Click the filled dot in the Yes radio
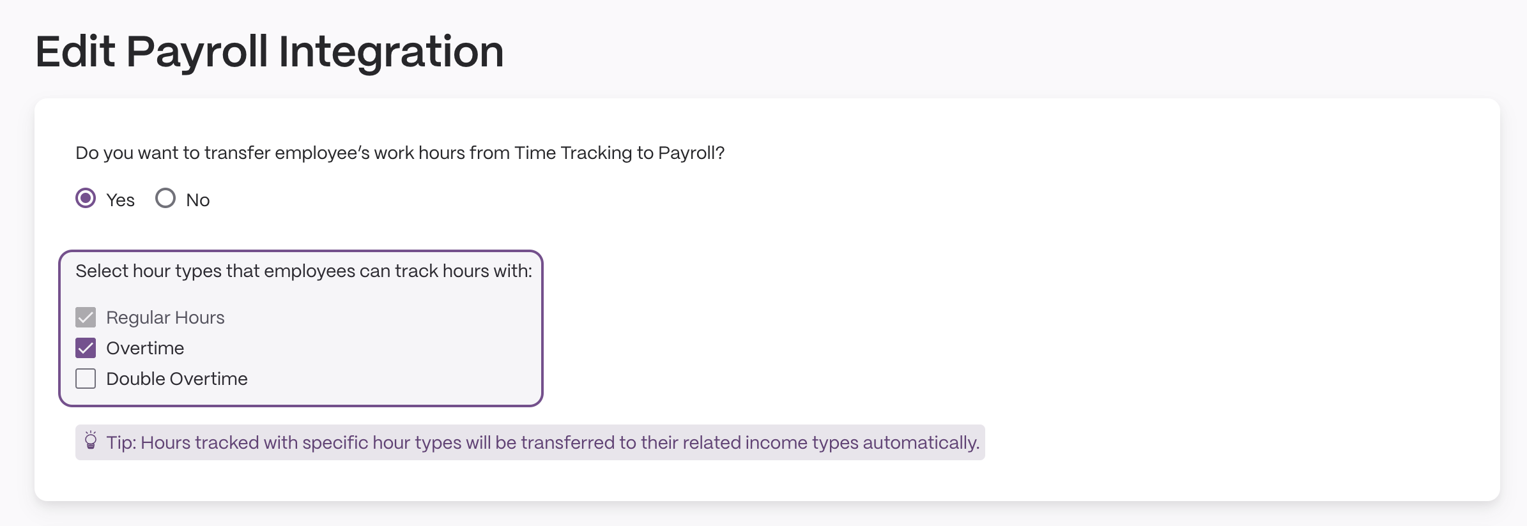The height and width of the screenshot is (526, 1527). pos(86,198)
